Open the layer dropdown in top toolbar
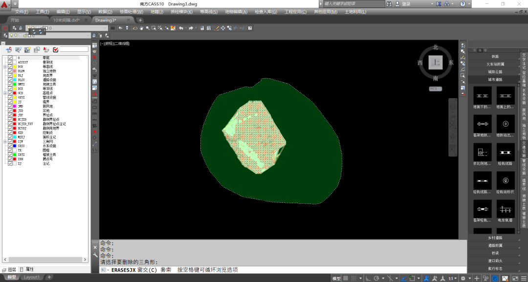528x282 pixels. click(105, 28)
